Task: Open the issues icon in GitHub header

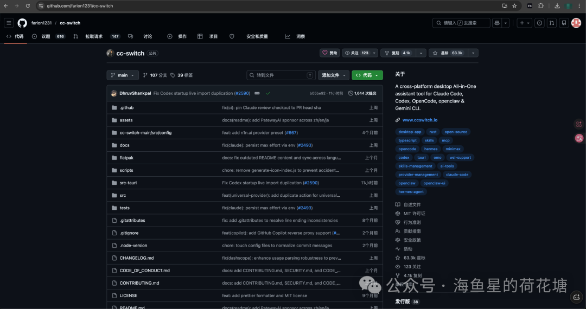Action: (x=540, y=23)
